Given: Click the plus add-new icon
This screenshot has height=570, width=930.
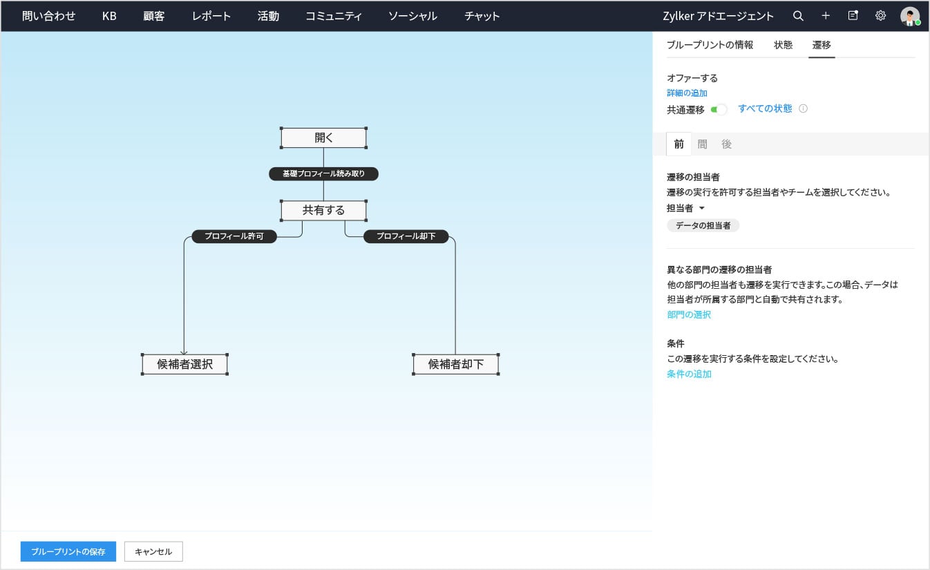Looking at the screenshot, I should [826, 16].
